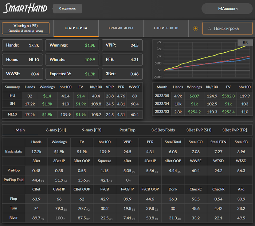The image size is (255, 226).
Task: Open the ТОП ИГРОКОВ tab
Action: pos(166,28)
